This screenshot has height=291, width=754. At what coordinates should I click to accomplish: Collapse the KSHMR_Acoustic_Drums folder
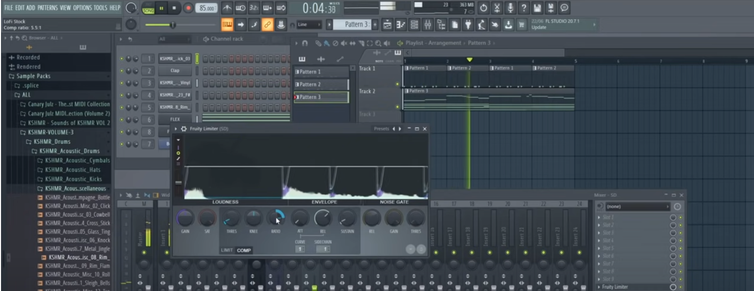65,151
